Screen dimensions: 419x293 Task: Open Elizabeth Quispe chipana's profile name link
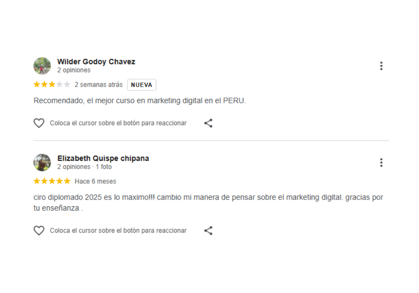click(103, 159)
